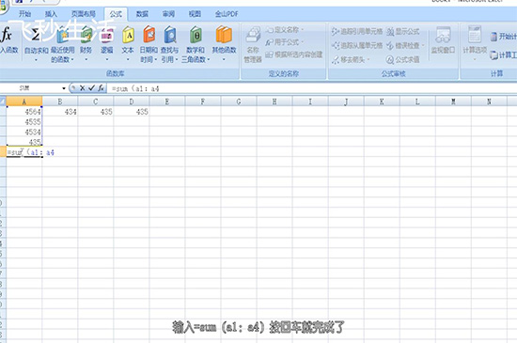Open Recently Used functions icon
This screenshot has height=343, width=517.
point(62,35)
